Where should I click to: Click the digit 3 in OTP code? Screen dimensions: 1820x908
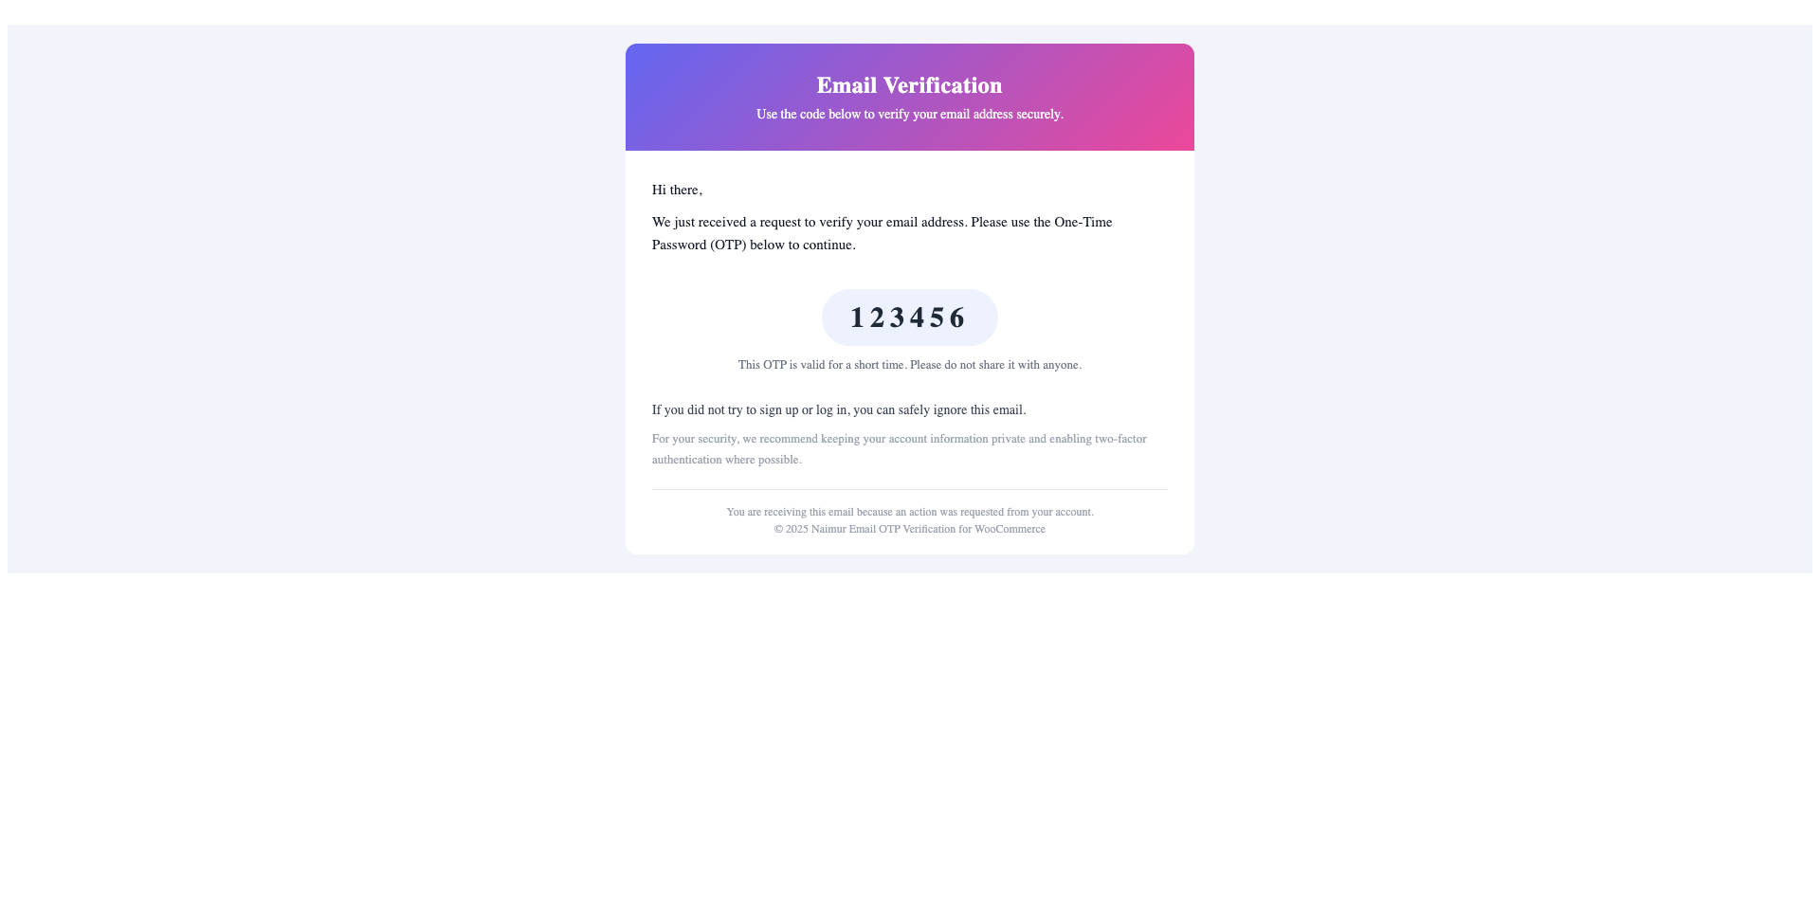(897, 318)
